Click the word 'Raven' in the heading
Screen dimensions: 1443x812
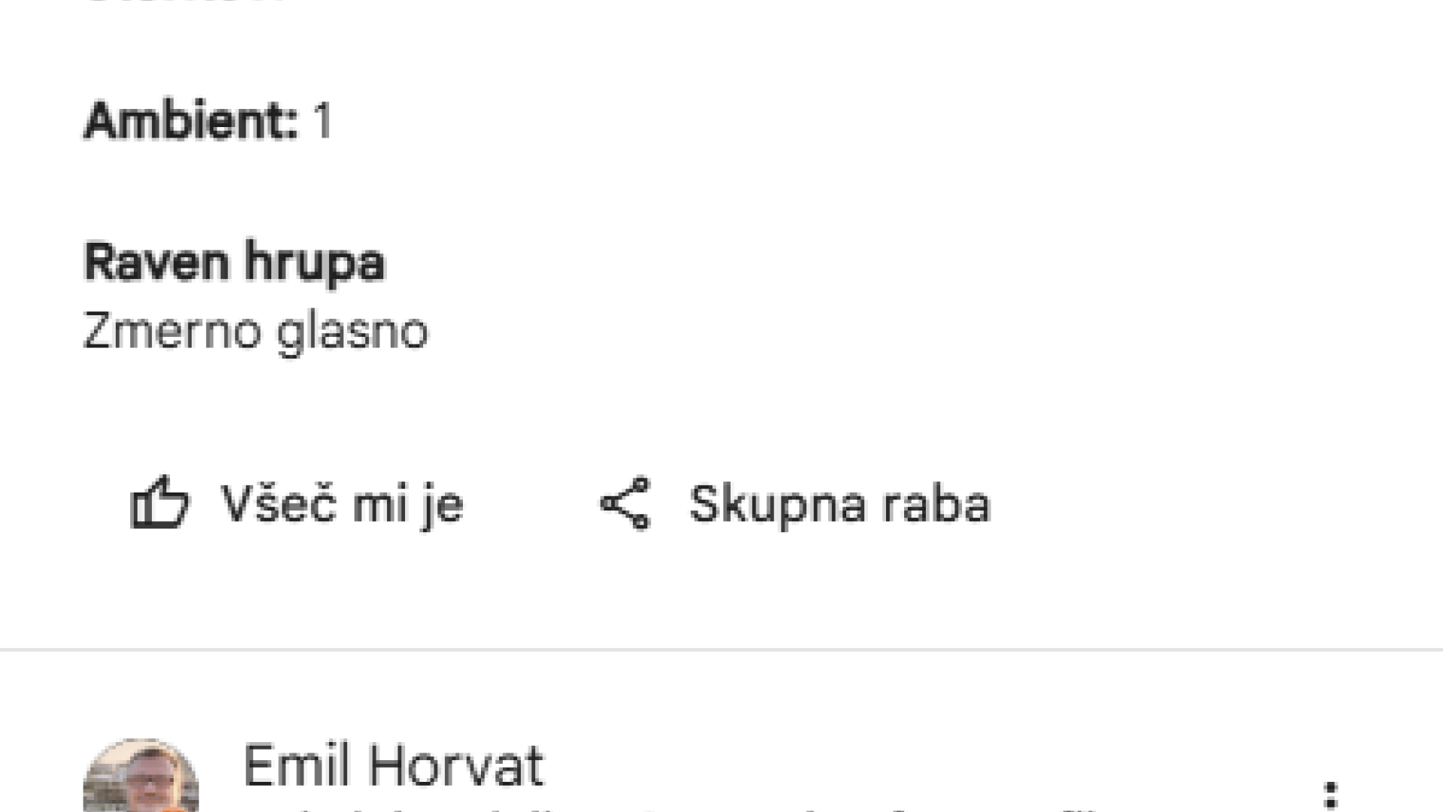click(x=156, y=262)
